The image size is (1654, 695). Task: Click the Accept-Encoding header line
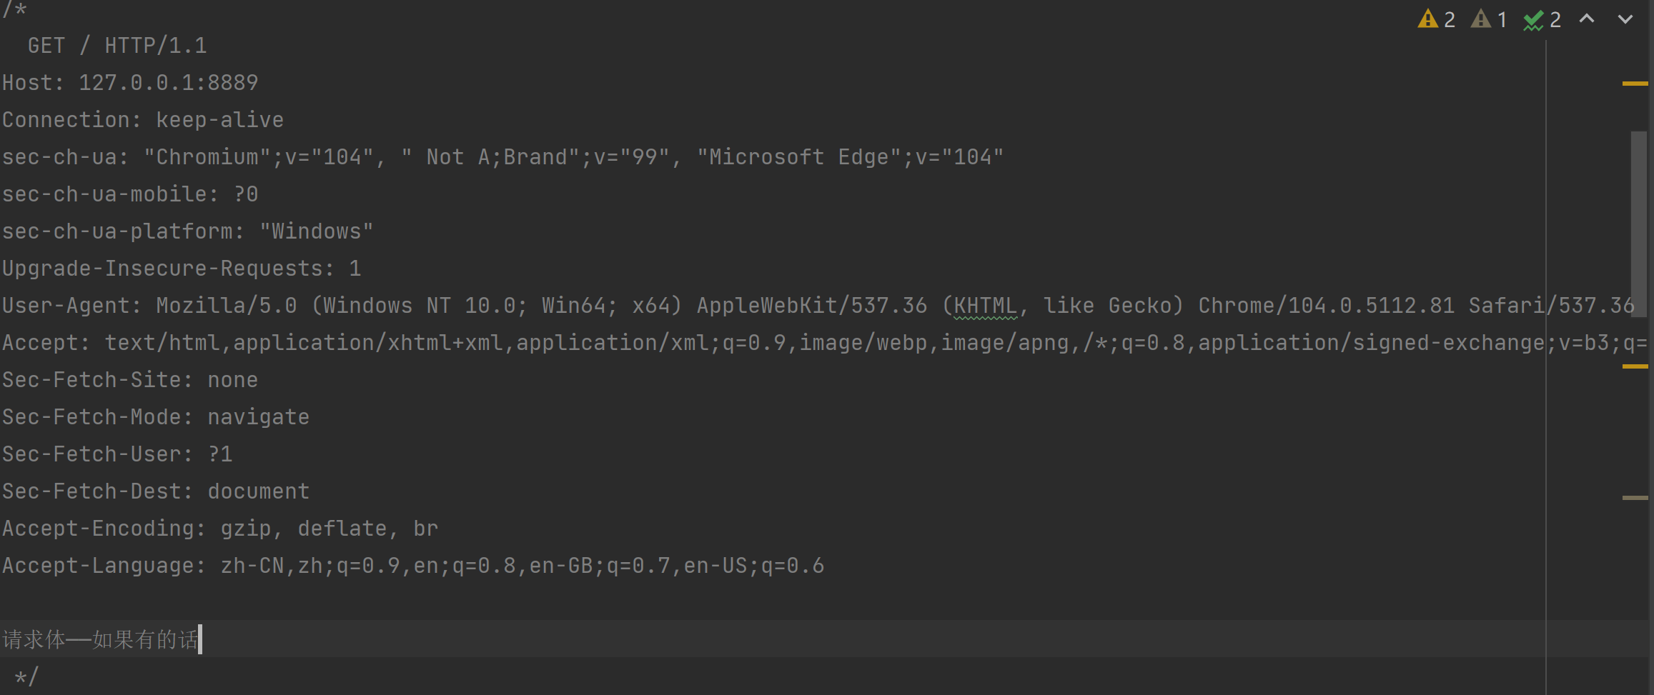click(220, 529)
